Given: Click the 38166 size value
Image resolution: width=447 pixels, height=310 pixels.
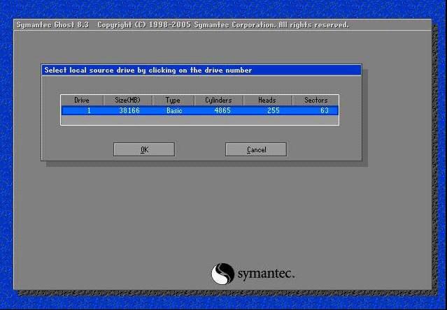Looking at the screenshot, I should [130, 110].
